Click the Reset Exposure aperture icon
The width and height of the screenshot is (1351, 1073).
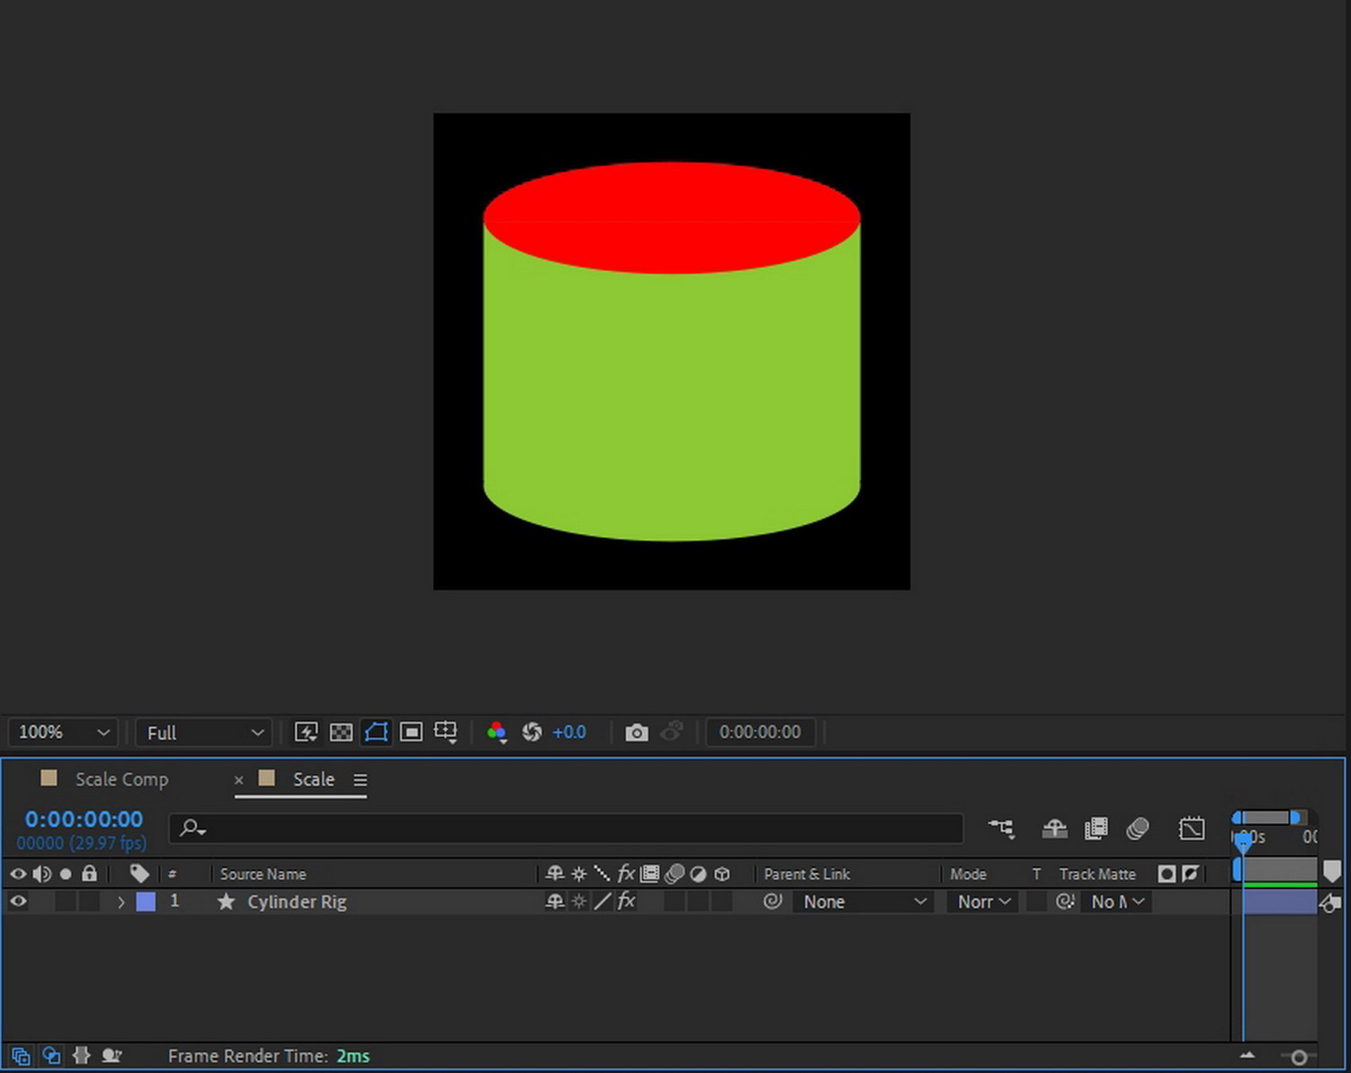[532, 732]
